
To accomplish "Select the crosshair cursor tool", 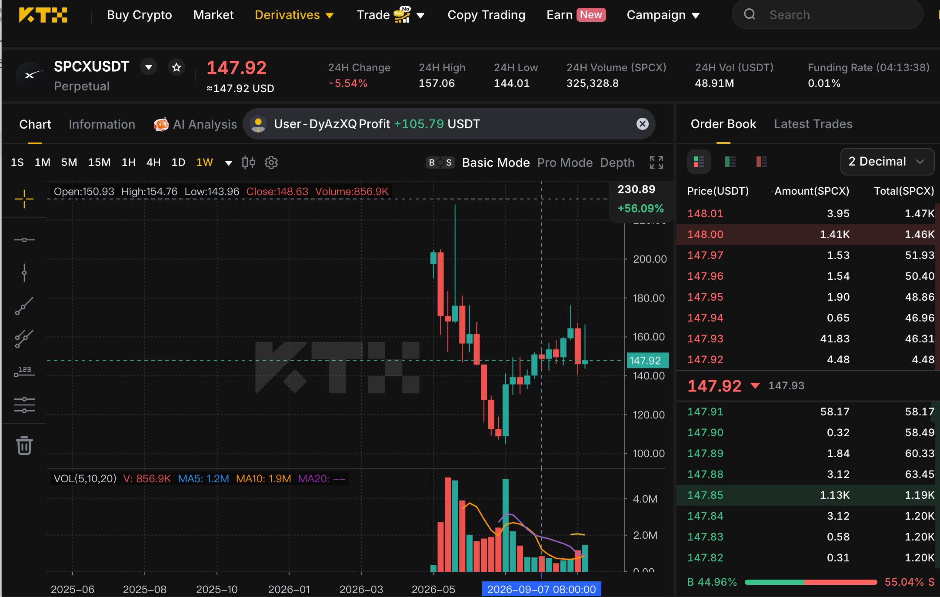I will click(x=24, y=199).
